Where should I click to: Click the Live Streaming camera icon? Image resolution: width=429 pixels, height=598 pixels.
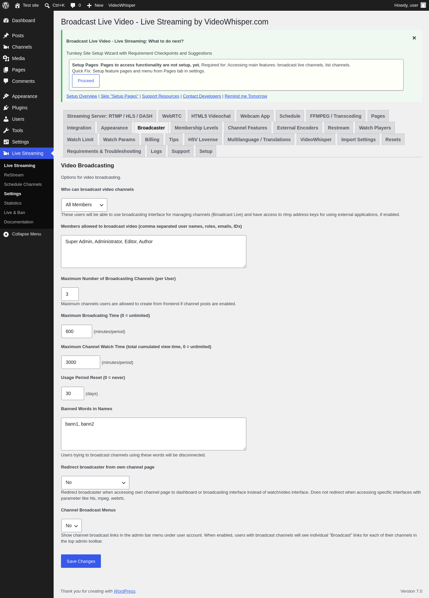[x=6, y=153]
